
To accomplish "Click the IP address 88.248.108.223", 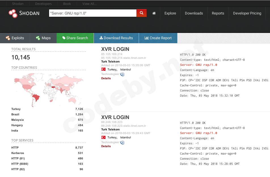I will click(x=112, y=122).
